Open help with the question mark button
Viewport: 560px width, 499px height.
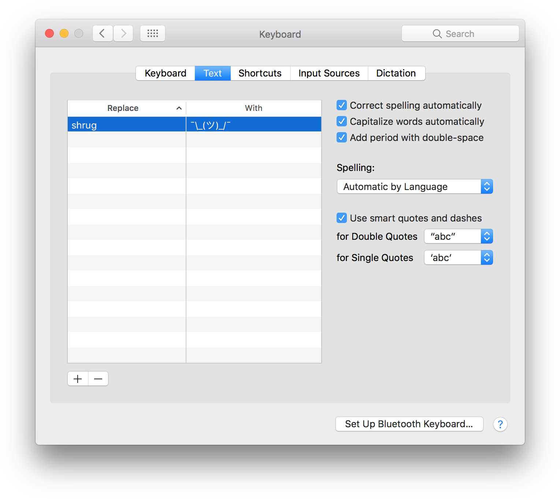click(500, 424)
